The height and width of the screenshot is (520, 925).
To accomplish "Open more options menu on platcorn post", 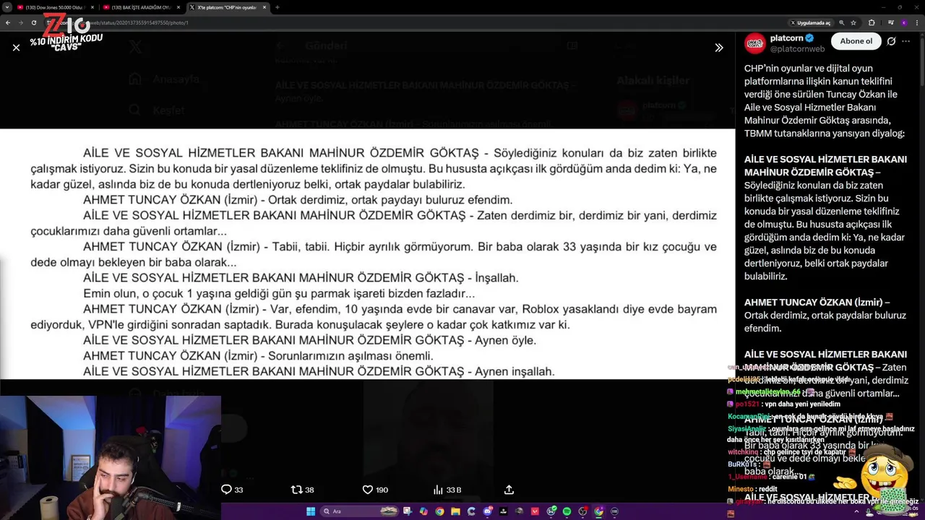I will tap(907, 41).
